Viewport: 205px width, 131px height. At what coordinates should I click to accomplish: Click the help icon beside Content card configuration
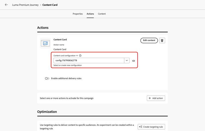tap(80, 56)
